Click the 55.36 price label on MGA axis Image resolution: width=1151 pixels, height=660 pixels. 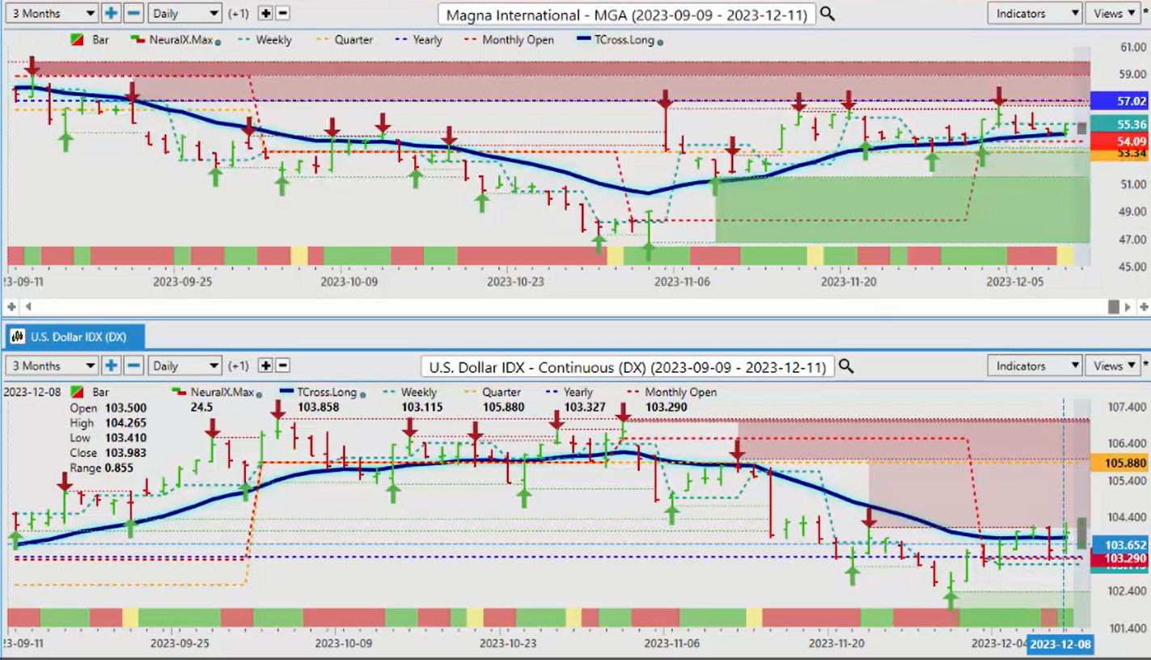pyautogui.click(x=1119, y=124)
